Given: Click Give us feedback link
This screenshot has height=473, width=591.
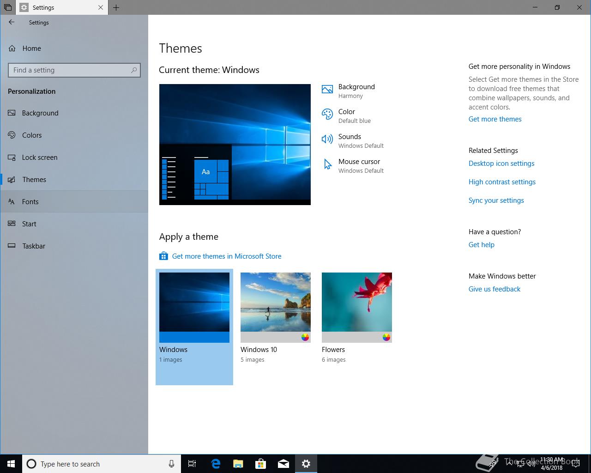Looking at the screenshot, I should pyautogui.click(x=495, y=289).
